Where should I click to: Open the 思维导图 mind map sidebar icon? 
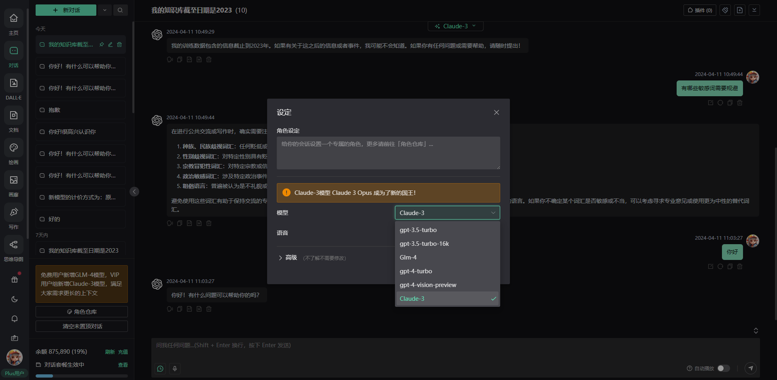[14, 245]
